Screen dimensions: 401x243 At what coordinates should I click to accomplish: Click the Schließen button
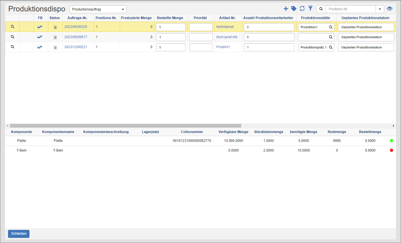(x=19, y=234)
